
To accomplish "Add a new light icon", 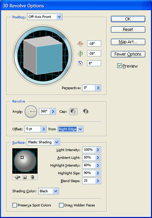I will 25,177.
